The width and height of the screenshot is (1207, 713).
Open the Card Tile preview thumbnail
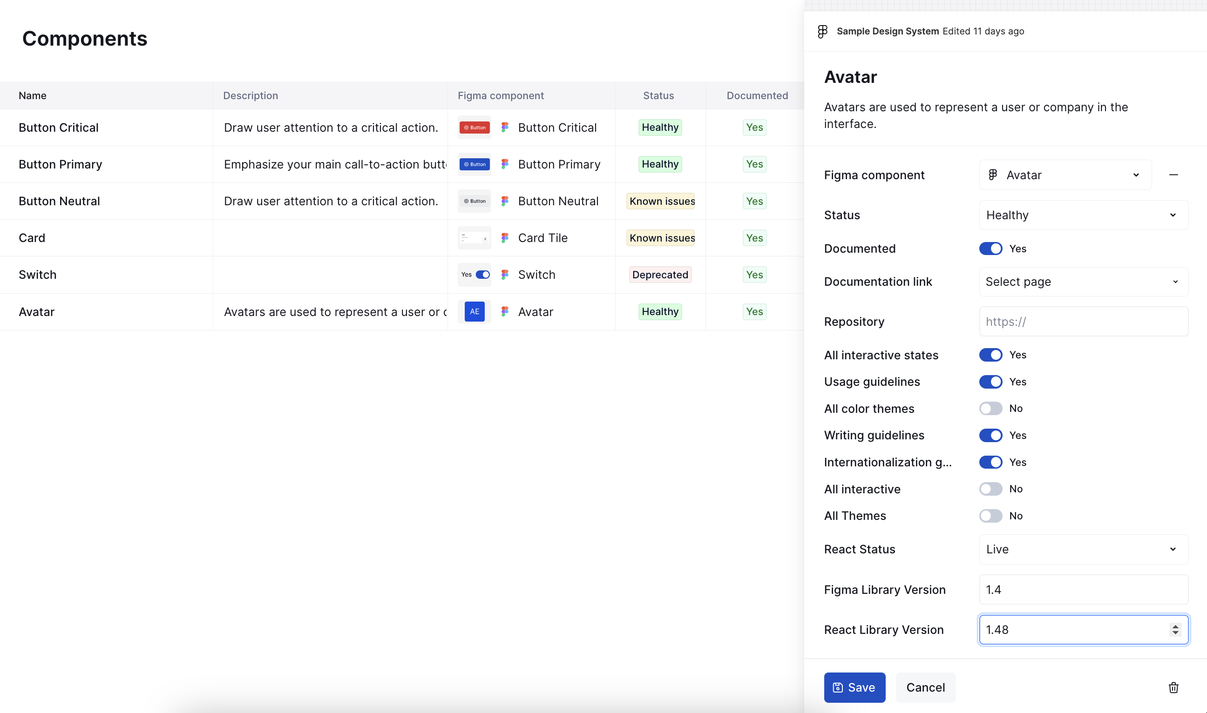coord(475,238)
